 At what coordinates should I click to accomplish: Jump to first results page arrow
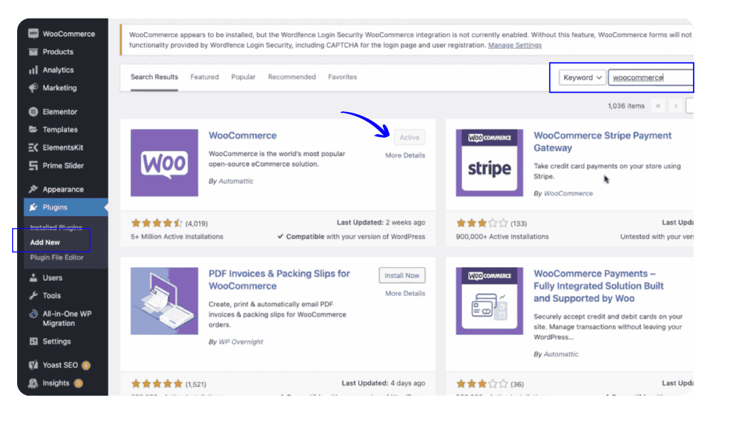click(x=658, y=106)
